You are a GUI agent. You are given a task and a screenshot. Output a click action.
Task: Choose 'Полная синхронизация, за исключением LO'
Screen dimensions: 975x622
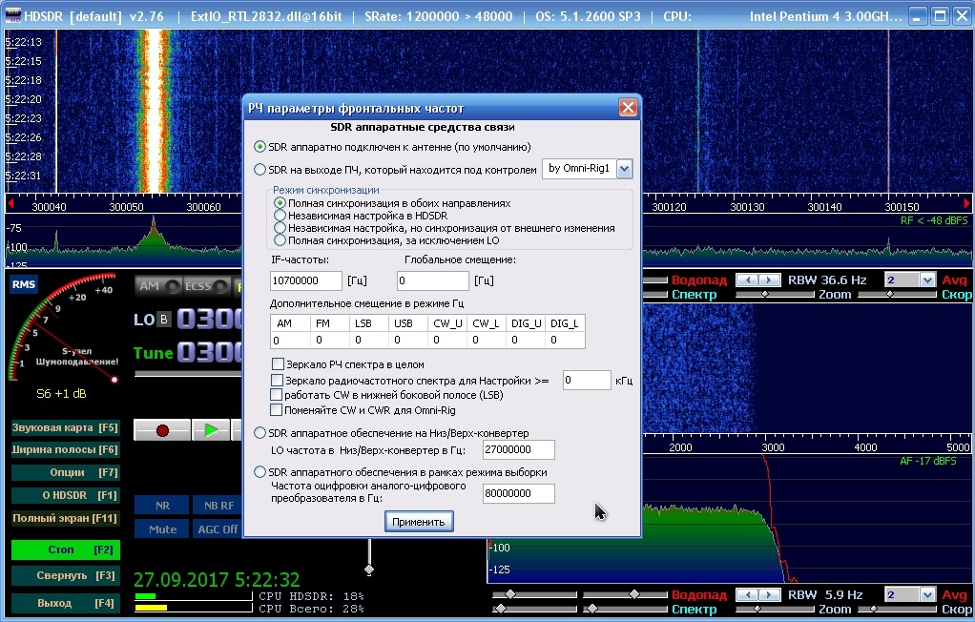click(280, 240)
